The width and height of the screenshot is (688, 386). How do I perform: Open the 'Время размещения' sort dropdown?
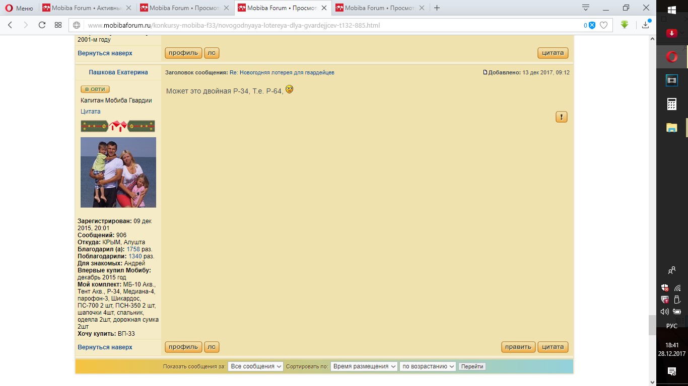pyautogui.click(x=364, y=366)
